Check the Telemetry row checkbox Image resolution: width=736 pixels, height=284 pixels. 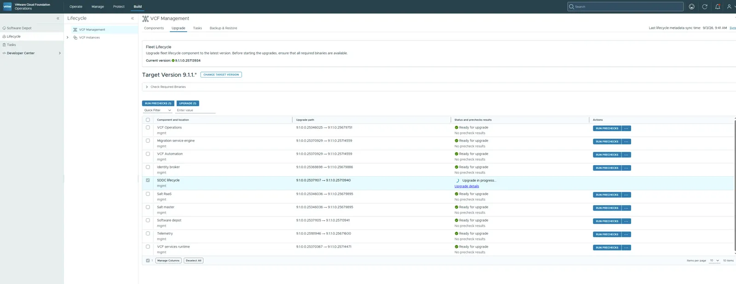(148, 234)
